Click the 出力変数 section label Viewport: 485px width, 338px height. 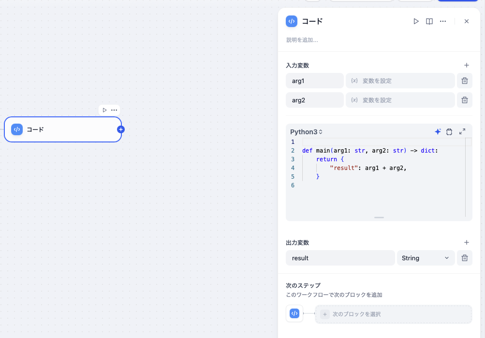(297, 242)
